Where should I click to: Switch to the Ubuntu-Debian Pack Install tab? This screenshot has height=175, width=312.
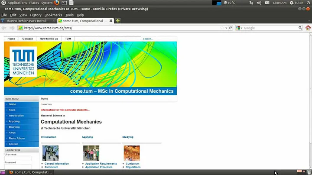[28, 21]
